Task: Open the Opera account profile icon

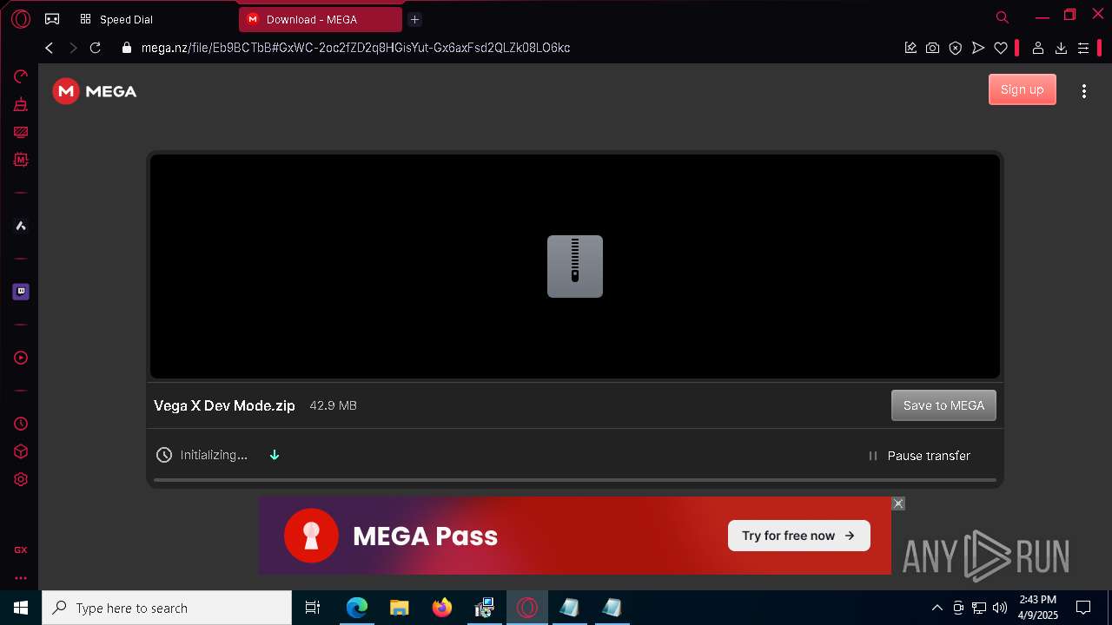Action: pos(1037,48)
